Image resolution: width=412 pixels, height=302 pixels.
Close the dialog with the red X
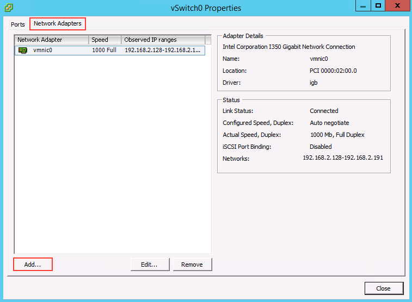pyautogui.click(x=397, y=6)
